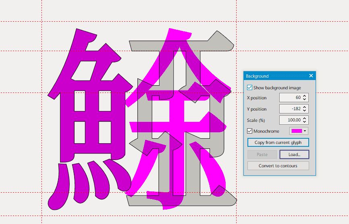Click Convert to contours button
Screen dimensions: 349x224
[x=278, y=166]
